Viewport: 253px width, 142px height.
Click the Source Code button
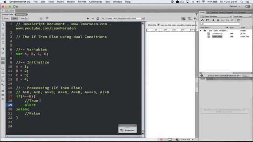point(8,15)
